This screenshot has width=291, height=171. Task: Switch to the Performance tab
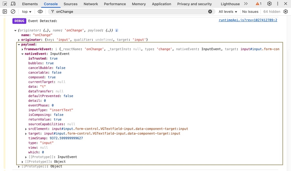pos(115,4)
